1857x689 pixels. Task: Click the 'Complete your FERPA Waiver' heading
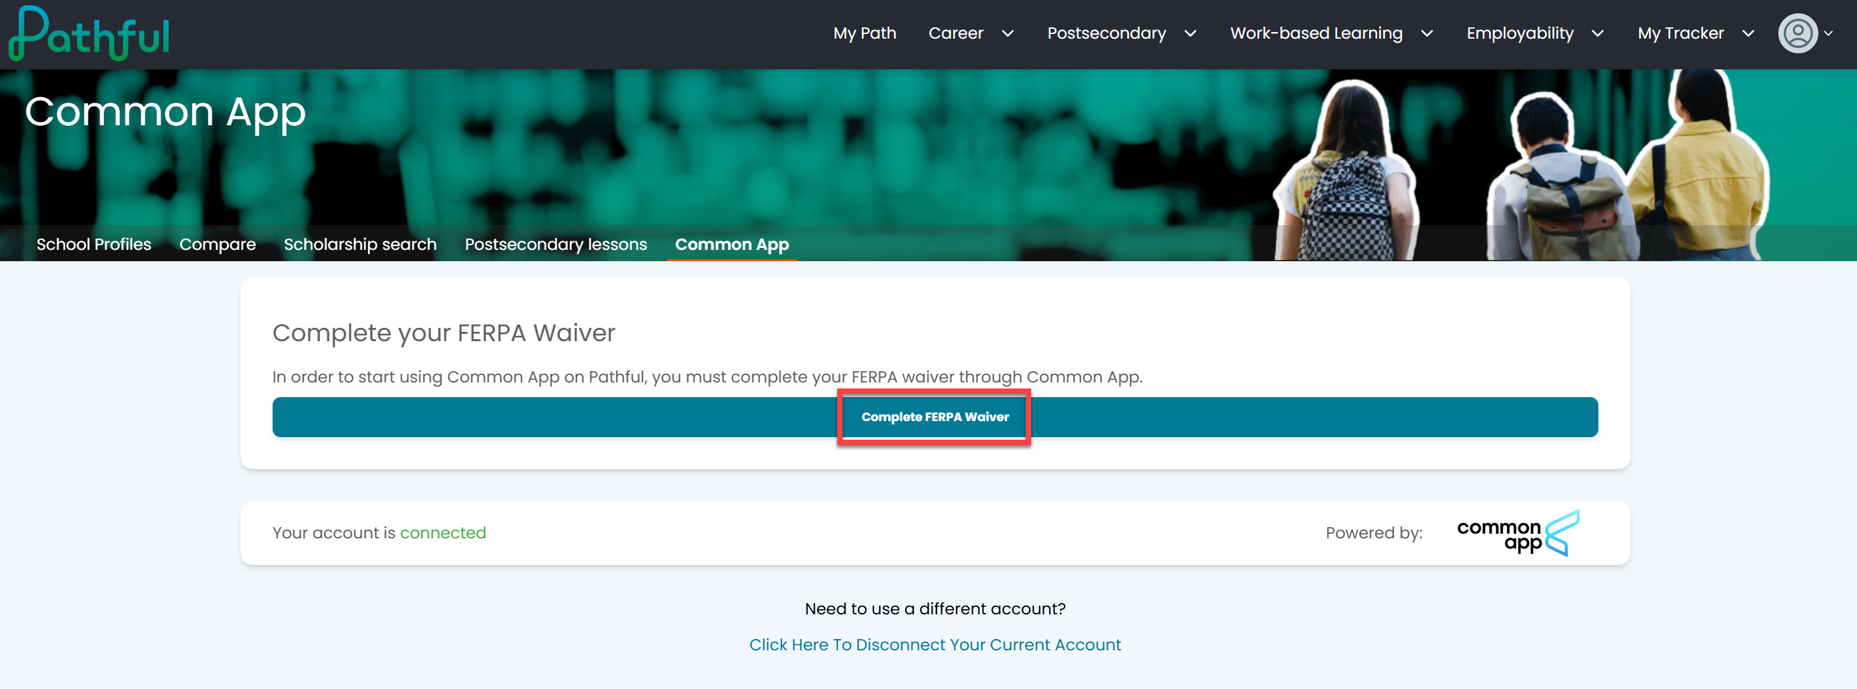[x=443, y=333]
